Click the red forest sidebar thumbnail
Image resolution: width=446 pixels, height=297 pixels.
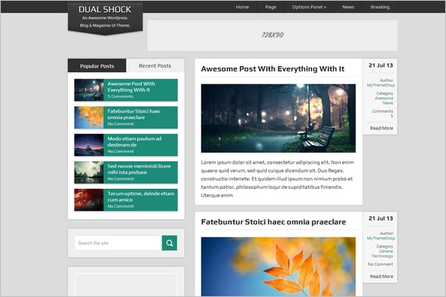point(89,200)
